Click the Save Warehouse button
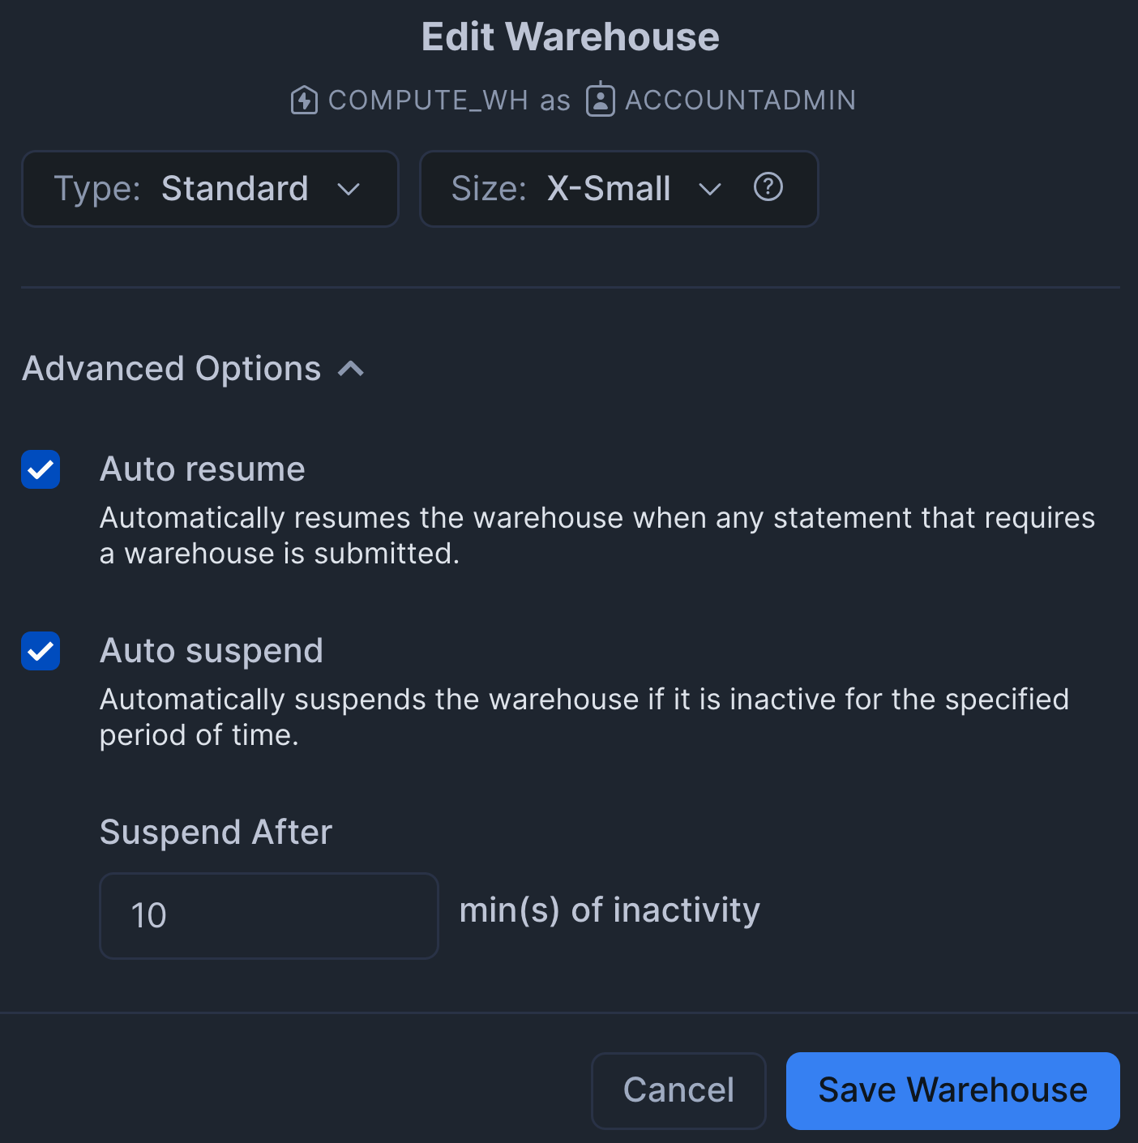The width and height of the screenshot is (1138, 1143). click(x=952, y=1090)
